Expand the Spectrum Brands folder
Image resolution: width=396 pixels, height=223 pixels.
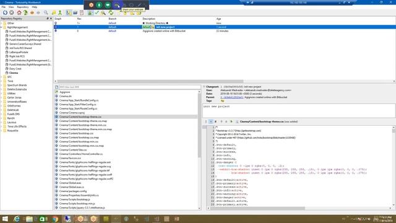[x=1, y=85]
